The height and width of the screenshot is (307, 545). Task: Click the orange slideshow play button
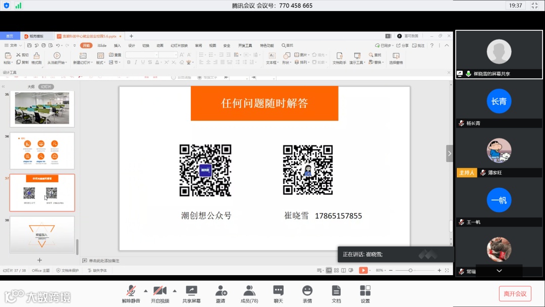(363, 270)
